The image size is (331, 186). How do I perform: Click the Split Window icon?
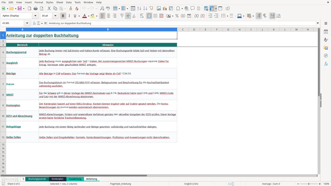pyautogui.click(x=220, y=9)
